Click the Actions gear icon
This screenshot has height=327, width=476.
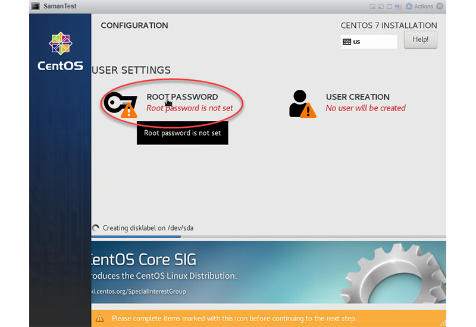point(409,7)
